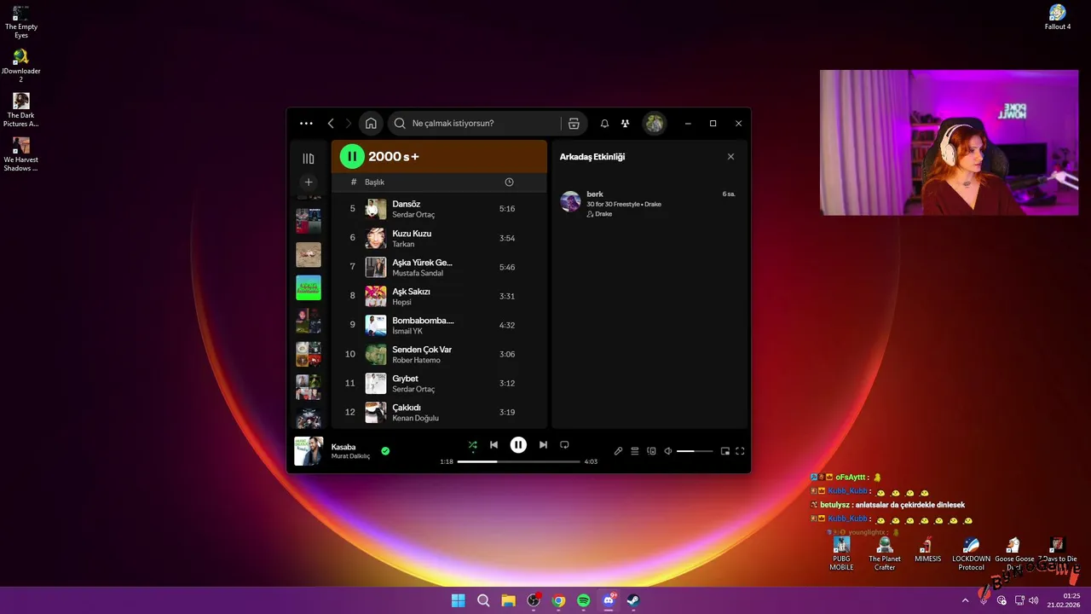
Task: Open artist link 'Tarkan'
Action: click(x=403, y=245)
